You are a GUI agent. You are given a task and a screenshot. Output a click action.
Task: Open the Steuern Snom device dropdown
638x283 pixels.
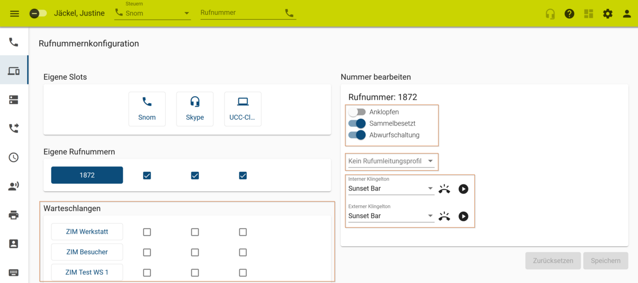[153, 13]
